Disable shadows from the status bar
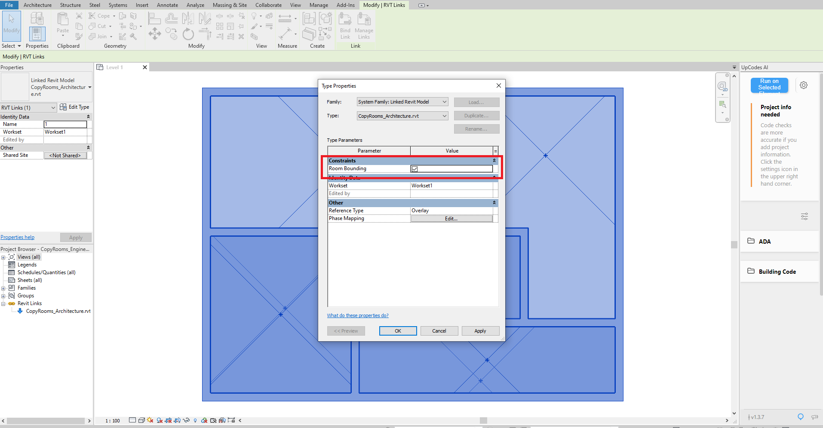Viewport: 823px width, 428px height. [160, 420]
